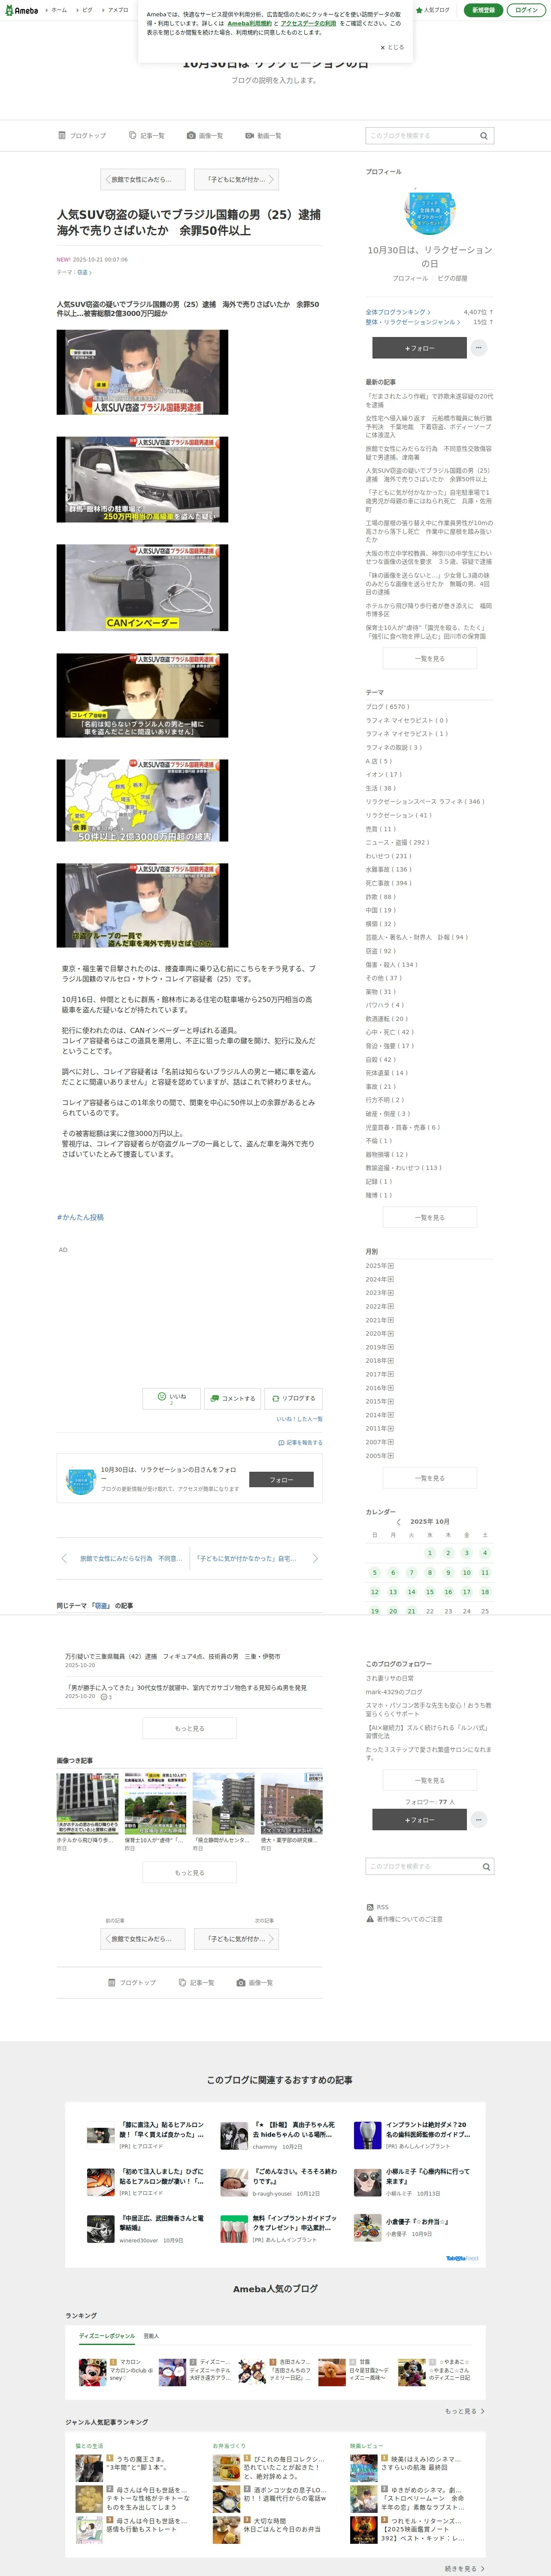
Task: Click 一覧を見る under 最新の記事
Action: pos(430,658)
